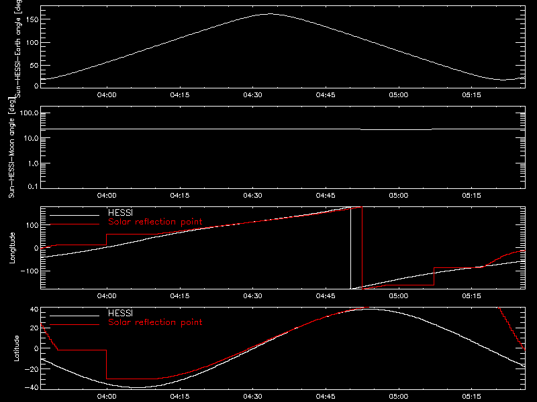Click 05:15 under the Moon angle plot
This screenshot has height=402, width=537.
(472, 196)
